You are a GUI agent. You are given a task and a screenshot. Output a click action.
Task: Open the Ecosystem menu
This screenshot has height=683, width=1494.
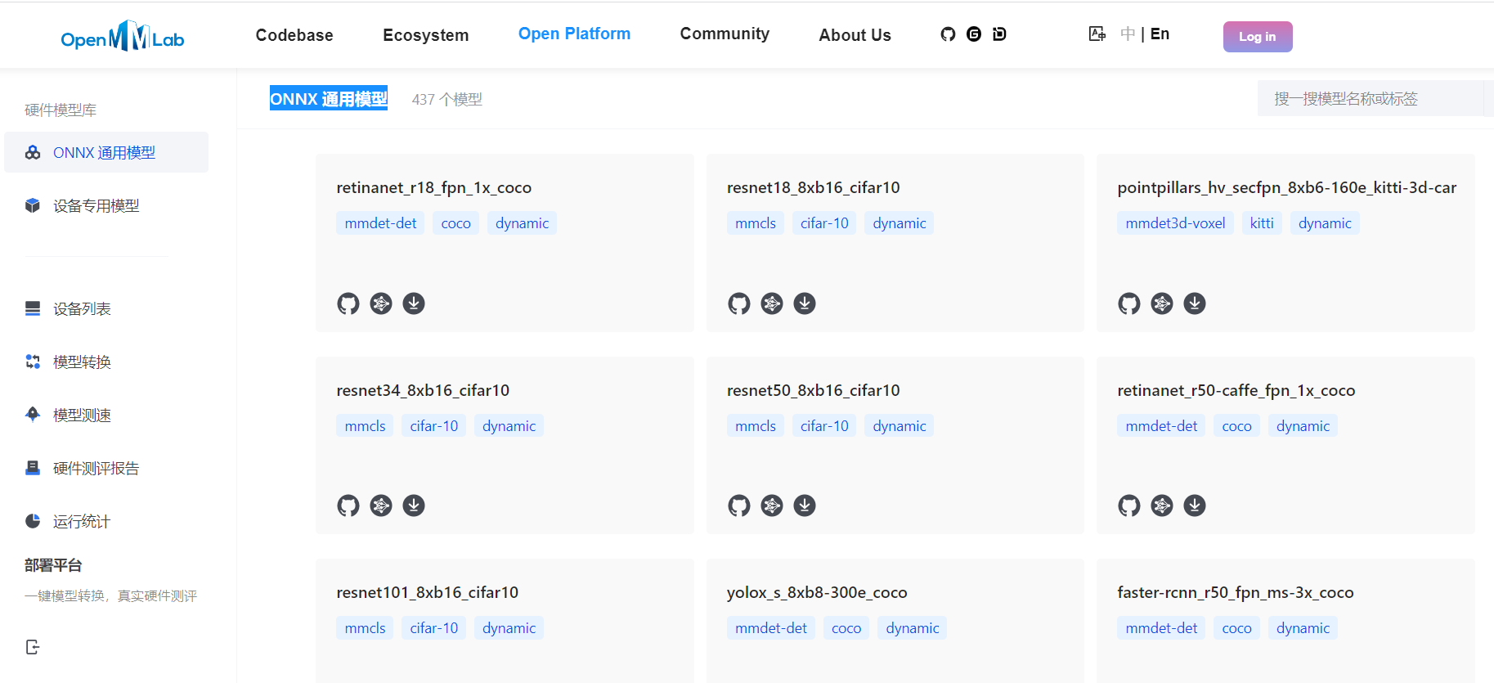point(426,35)
